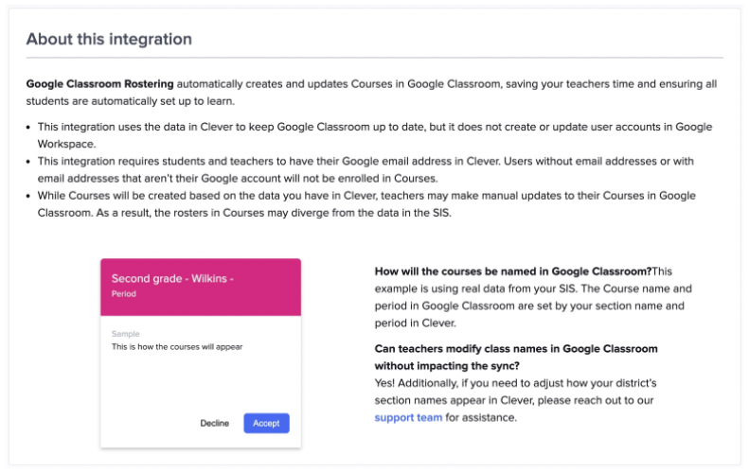The height and width of the screenshot is (472, 749).
Task: Open the support team link
Action: click(x=408, y=417)
